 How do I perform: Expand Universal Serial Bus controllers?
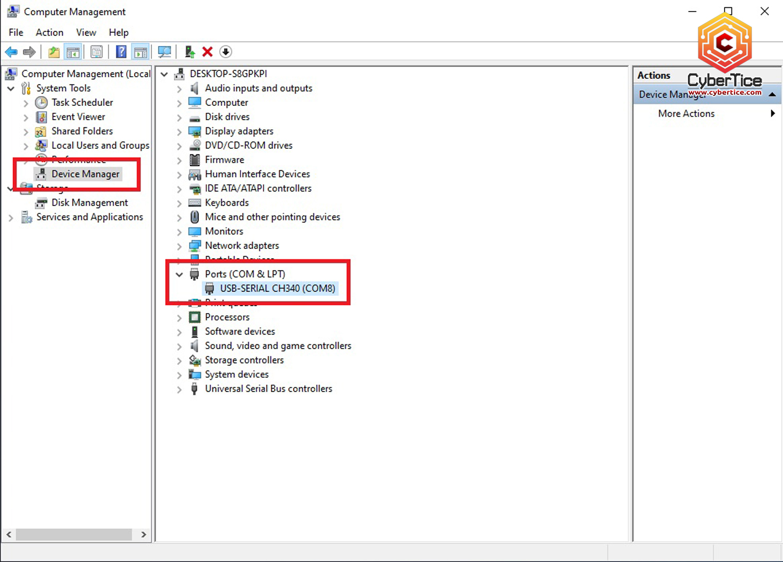[179, 389]
